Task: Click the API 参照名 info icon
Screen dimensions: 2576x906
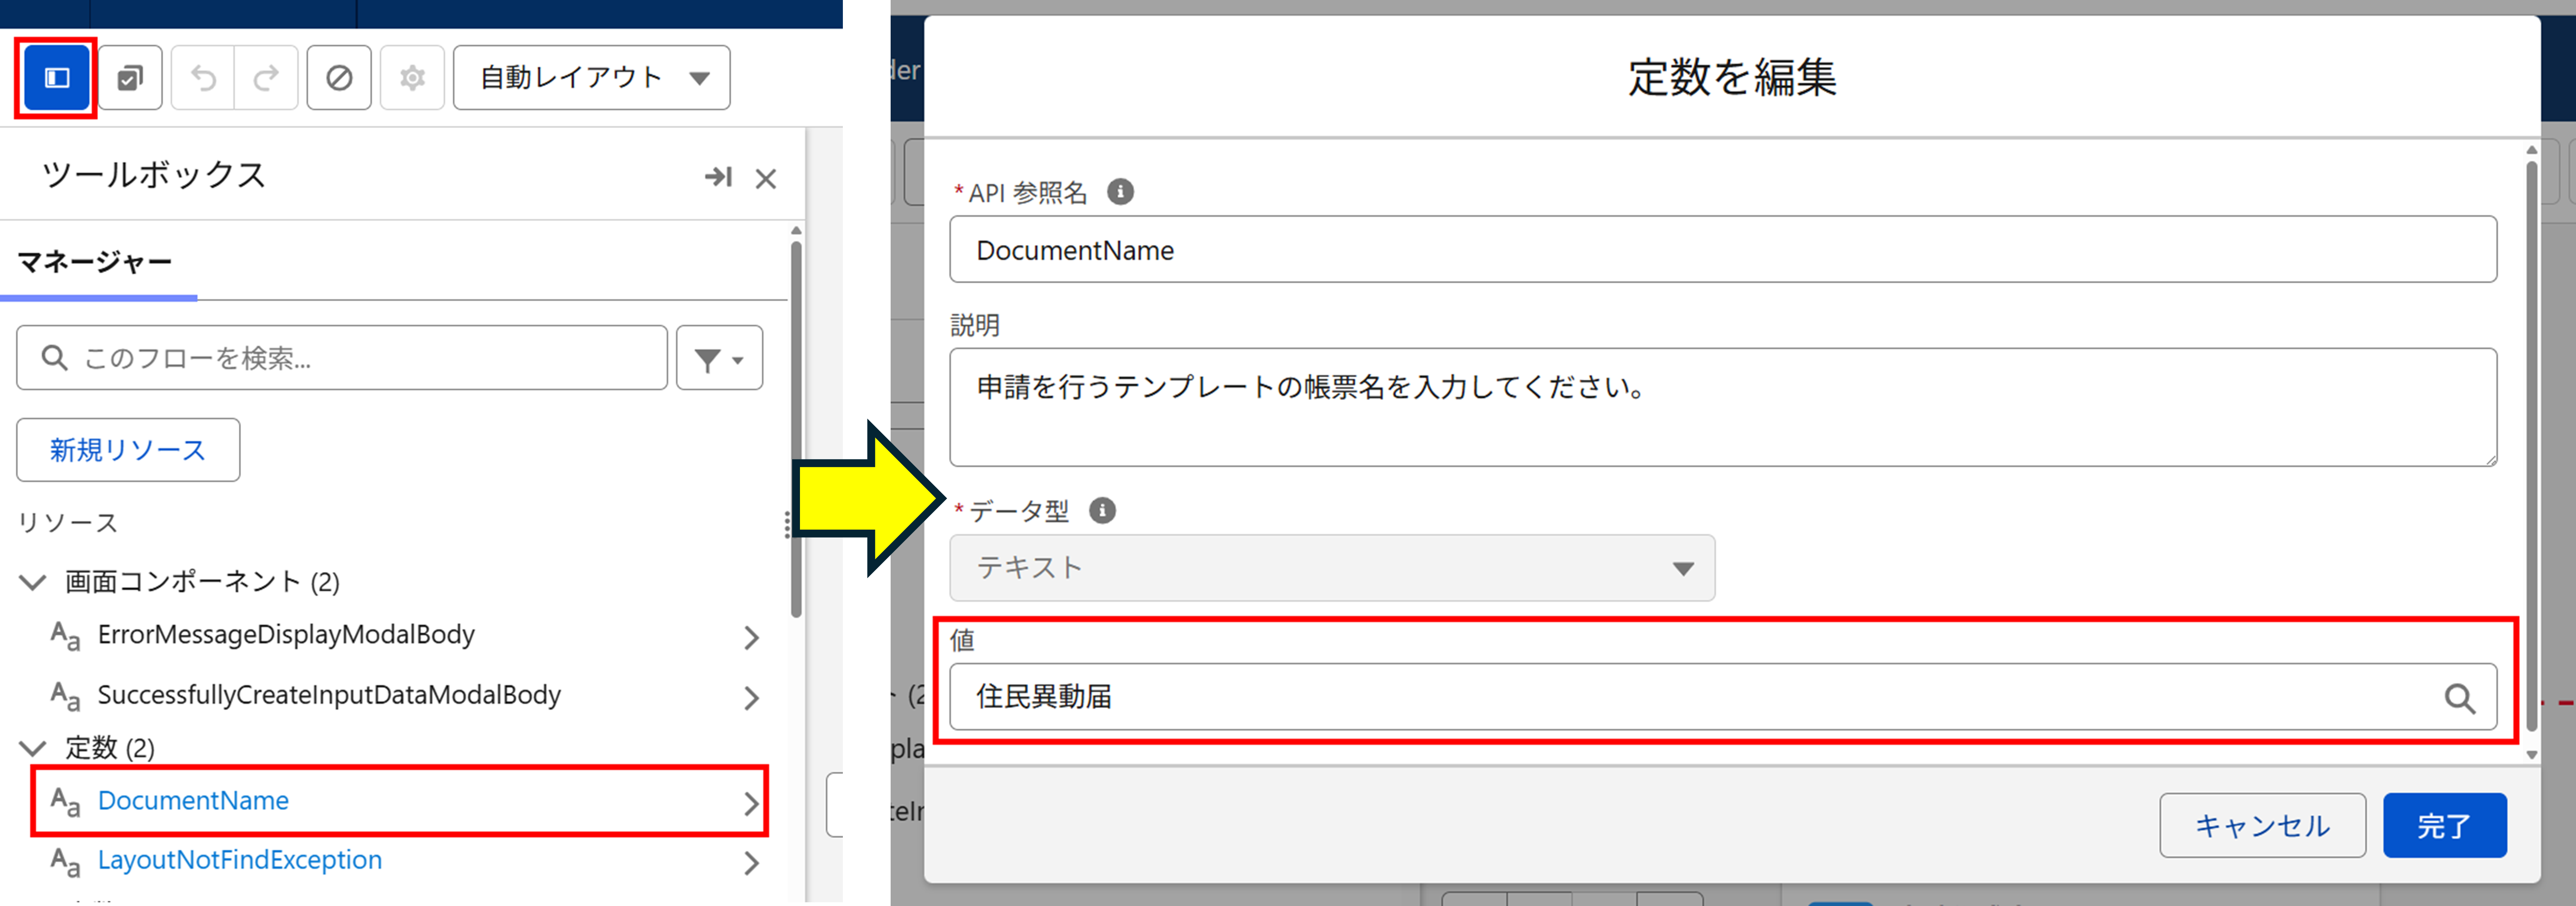Action: [1120, 191]
